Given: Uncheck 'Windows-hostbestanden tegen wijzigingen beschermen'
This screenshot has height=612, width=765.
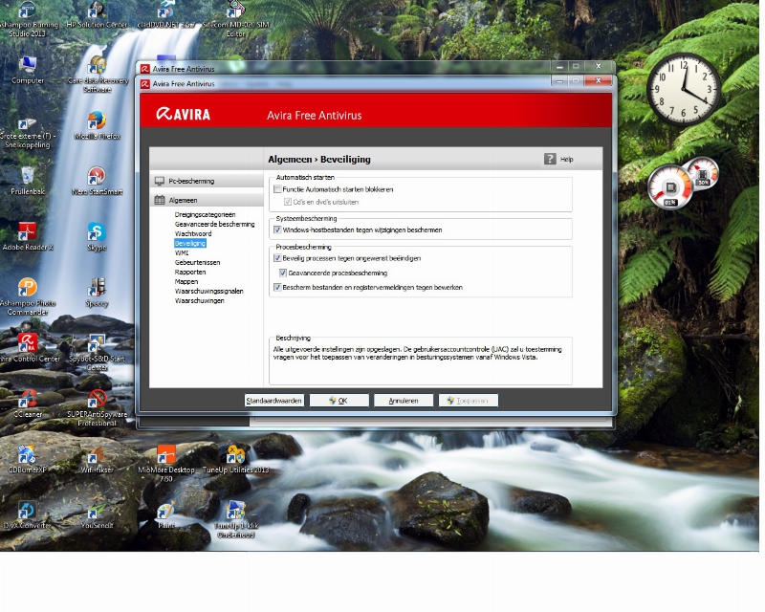Looking at the screenshot, I should click(277, 229).
